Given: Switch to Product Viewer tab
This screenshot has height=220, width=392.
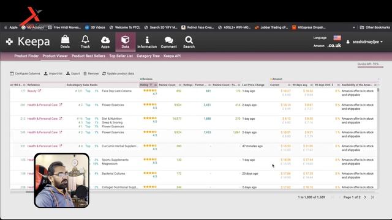Looking at the screenshot, I should click(x=55, y=56).
